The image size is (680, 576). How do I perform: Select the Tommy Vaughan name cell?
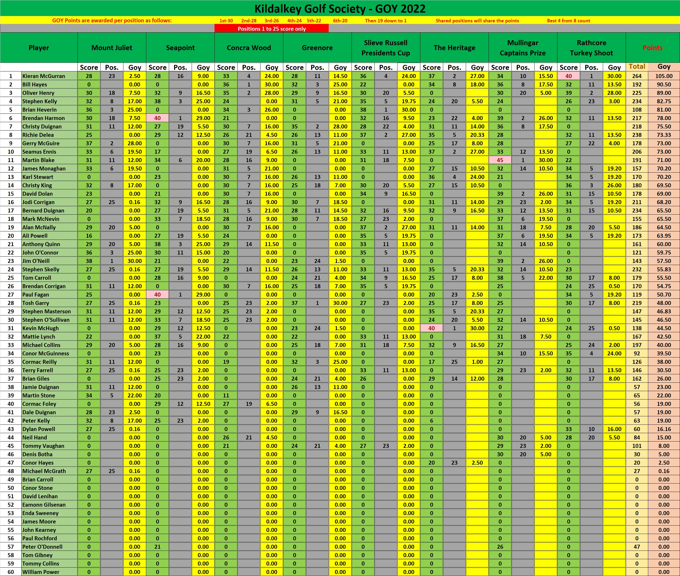[x=49, y=446]
